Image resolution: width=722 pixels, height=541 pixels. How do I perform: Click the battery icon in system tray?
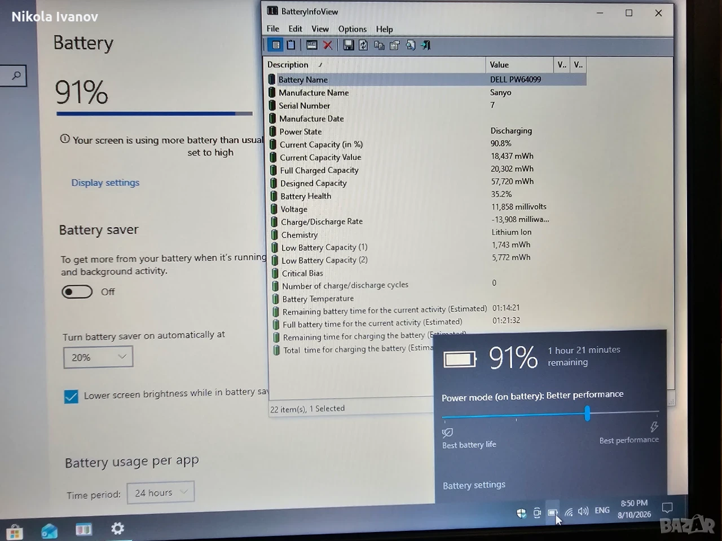tap(552, 512)
